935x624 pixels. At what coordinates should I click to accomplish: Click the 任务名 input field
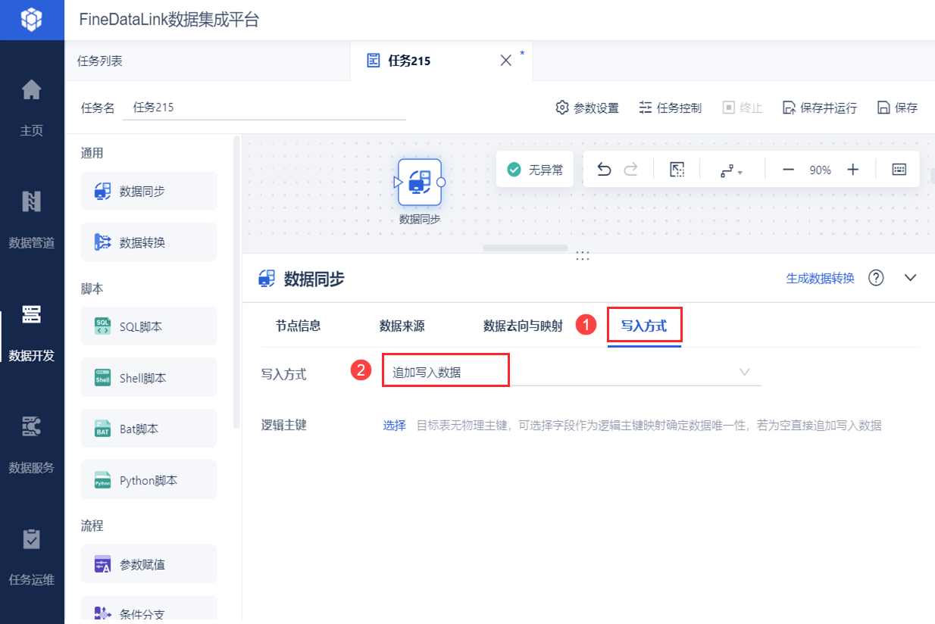[264, 108]
